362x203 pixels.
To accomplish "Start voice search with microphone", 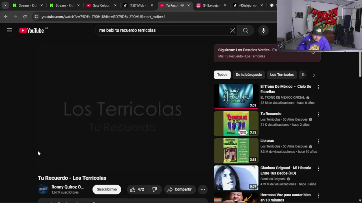I will coord(264,30).
